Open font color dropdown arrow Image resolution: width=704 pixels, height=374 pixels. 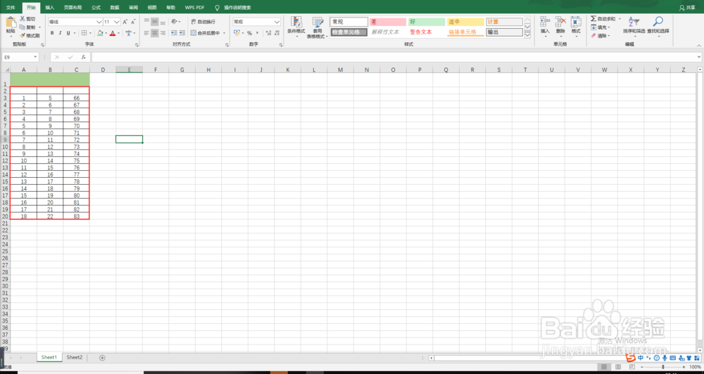pos(118,33)
